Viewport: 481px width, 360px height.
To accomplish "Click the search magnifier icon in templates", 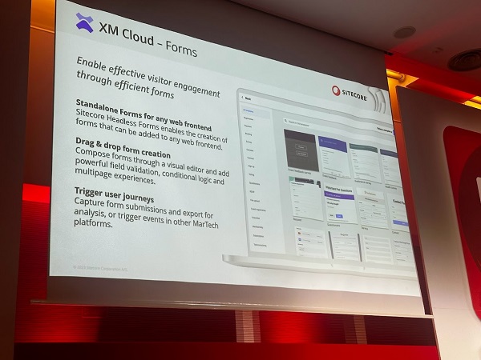I will tap(285, 121).
